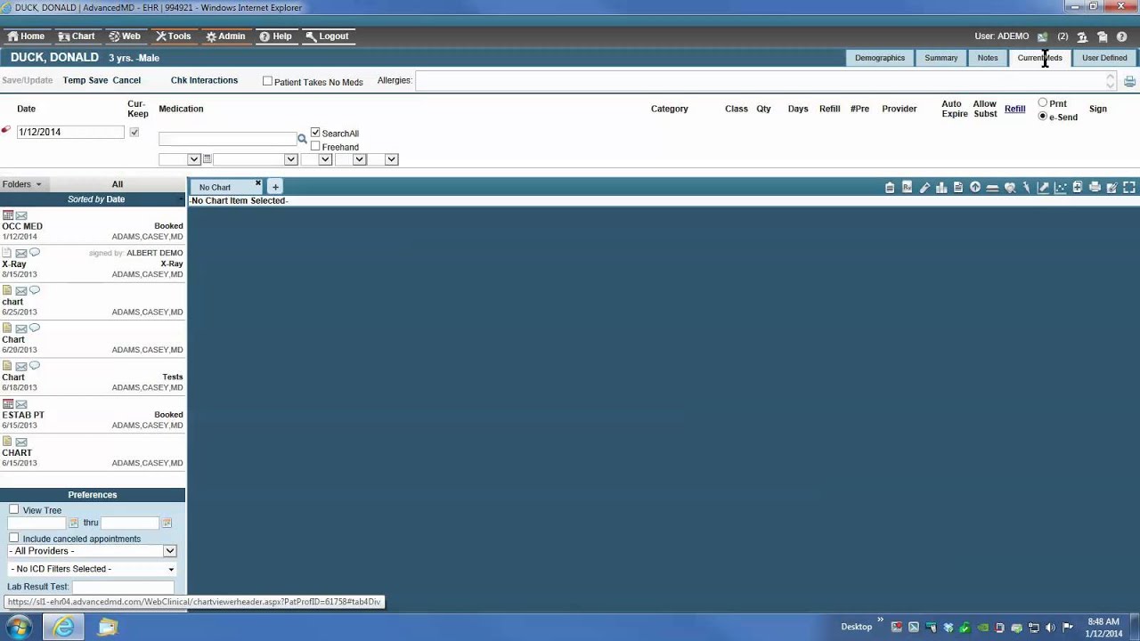The width and height of the screenshot is (1140, 641).
Task: Check Include canceled appointments
Action: [13, 539]
